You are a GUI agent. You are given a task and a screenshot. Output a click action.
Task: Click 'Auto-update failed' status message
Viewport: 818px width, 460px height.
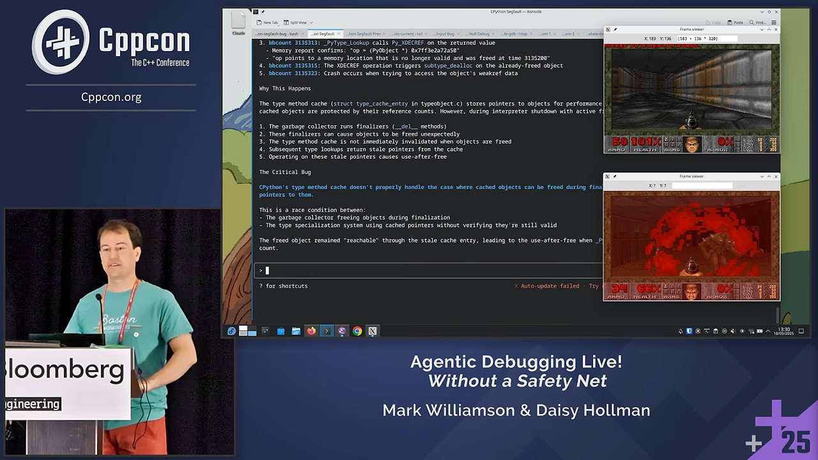550,286
